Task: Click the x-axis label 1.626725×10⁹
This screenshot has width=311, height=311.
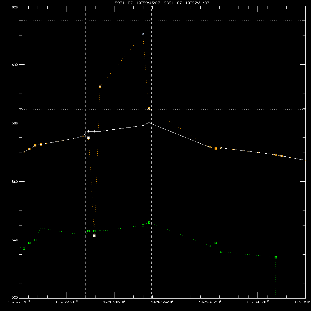Action: (x=67, y=302)
